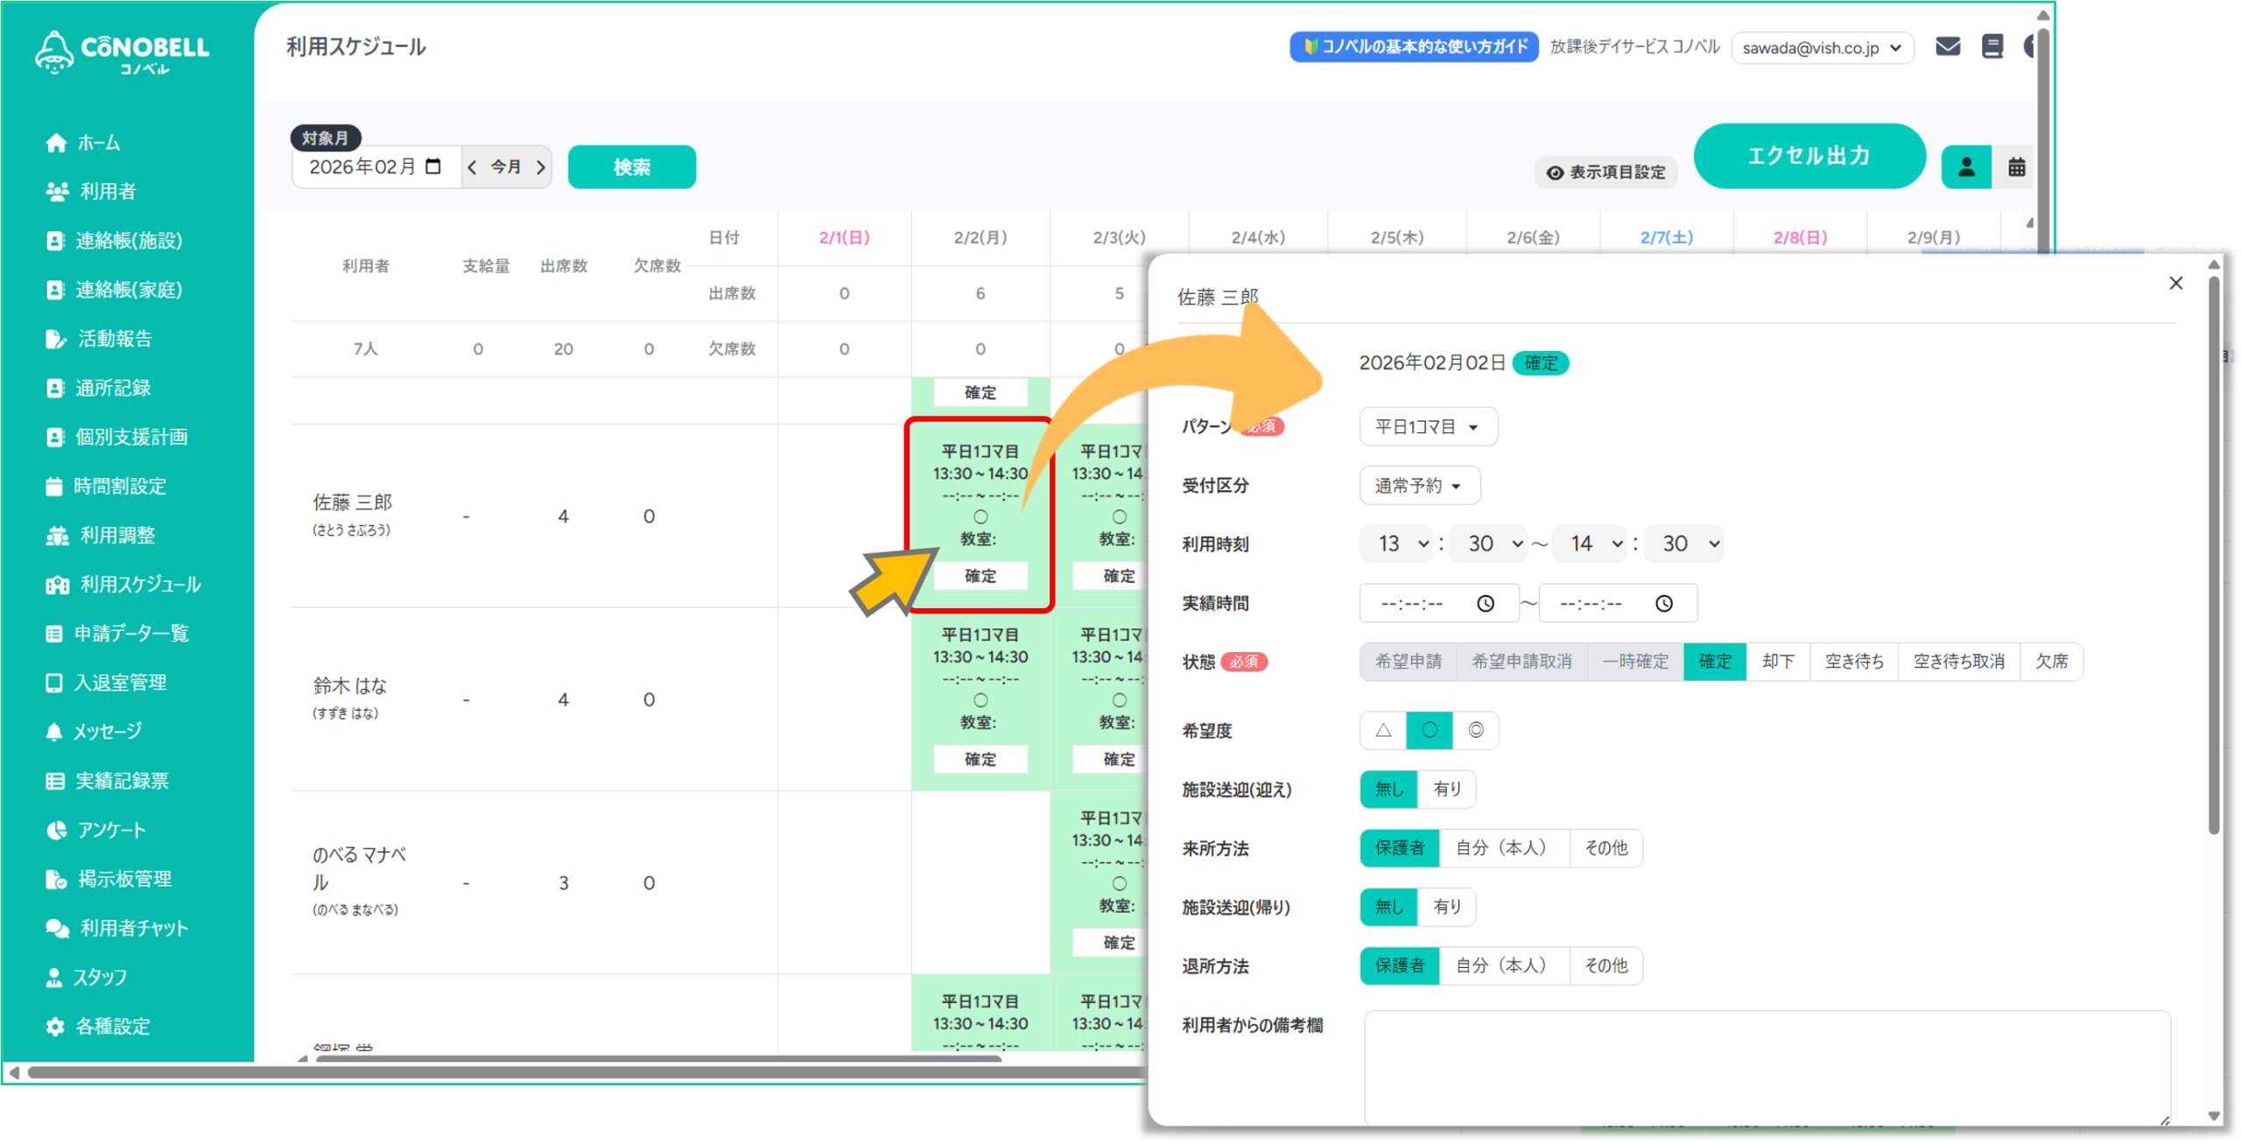Open the manual book icon
2241x1143 pixels.
[1992, 46]
